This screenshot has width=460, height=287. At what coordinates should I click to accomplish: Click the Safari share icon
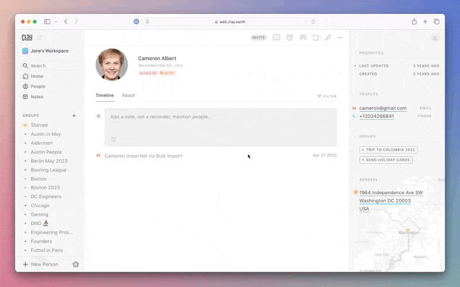pos(414,21)
